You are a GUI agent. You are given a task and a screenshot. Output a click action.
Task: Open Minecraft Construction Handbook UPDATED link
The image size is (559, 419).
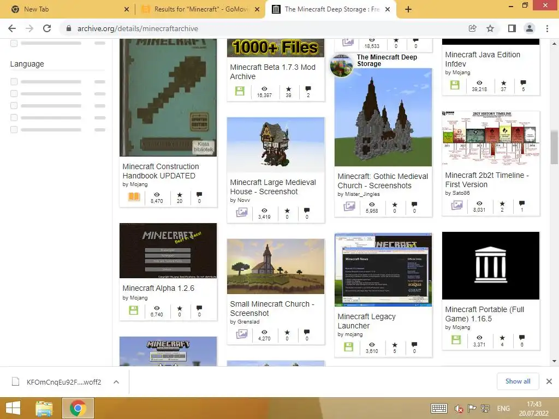point(161,171)
